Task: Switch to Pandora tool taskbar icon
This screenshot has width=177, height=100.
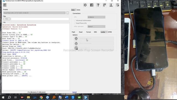Action: coord(85,97)
